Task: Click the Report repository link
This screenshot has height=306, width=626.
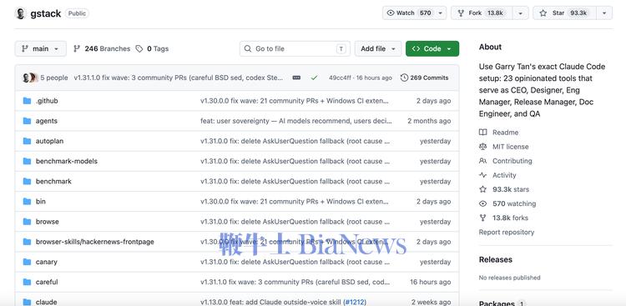Action: coord(507,232)
